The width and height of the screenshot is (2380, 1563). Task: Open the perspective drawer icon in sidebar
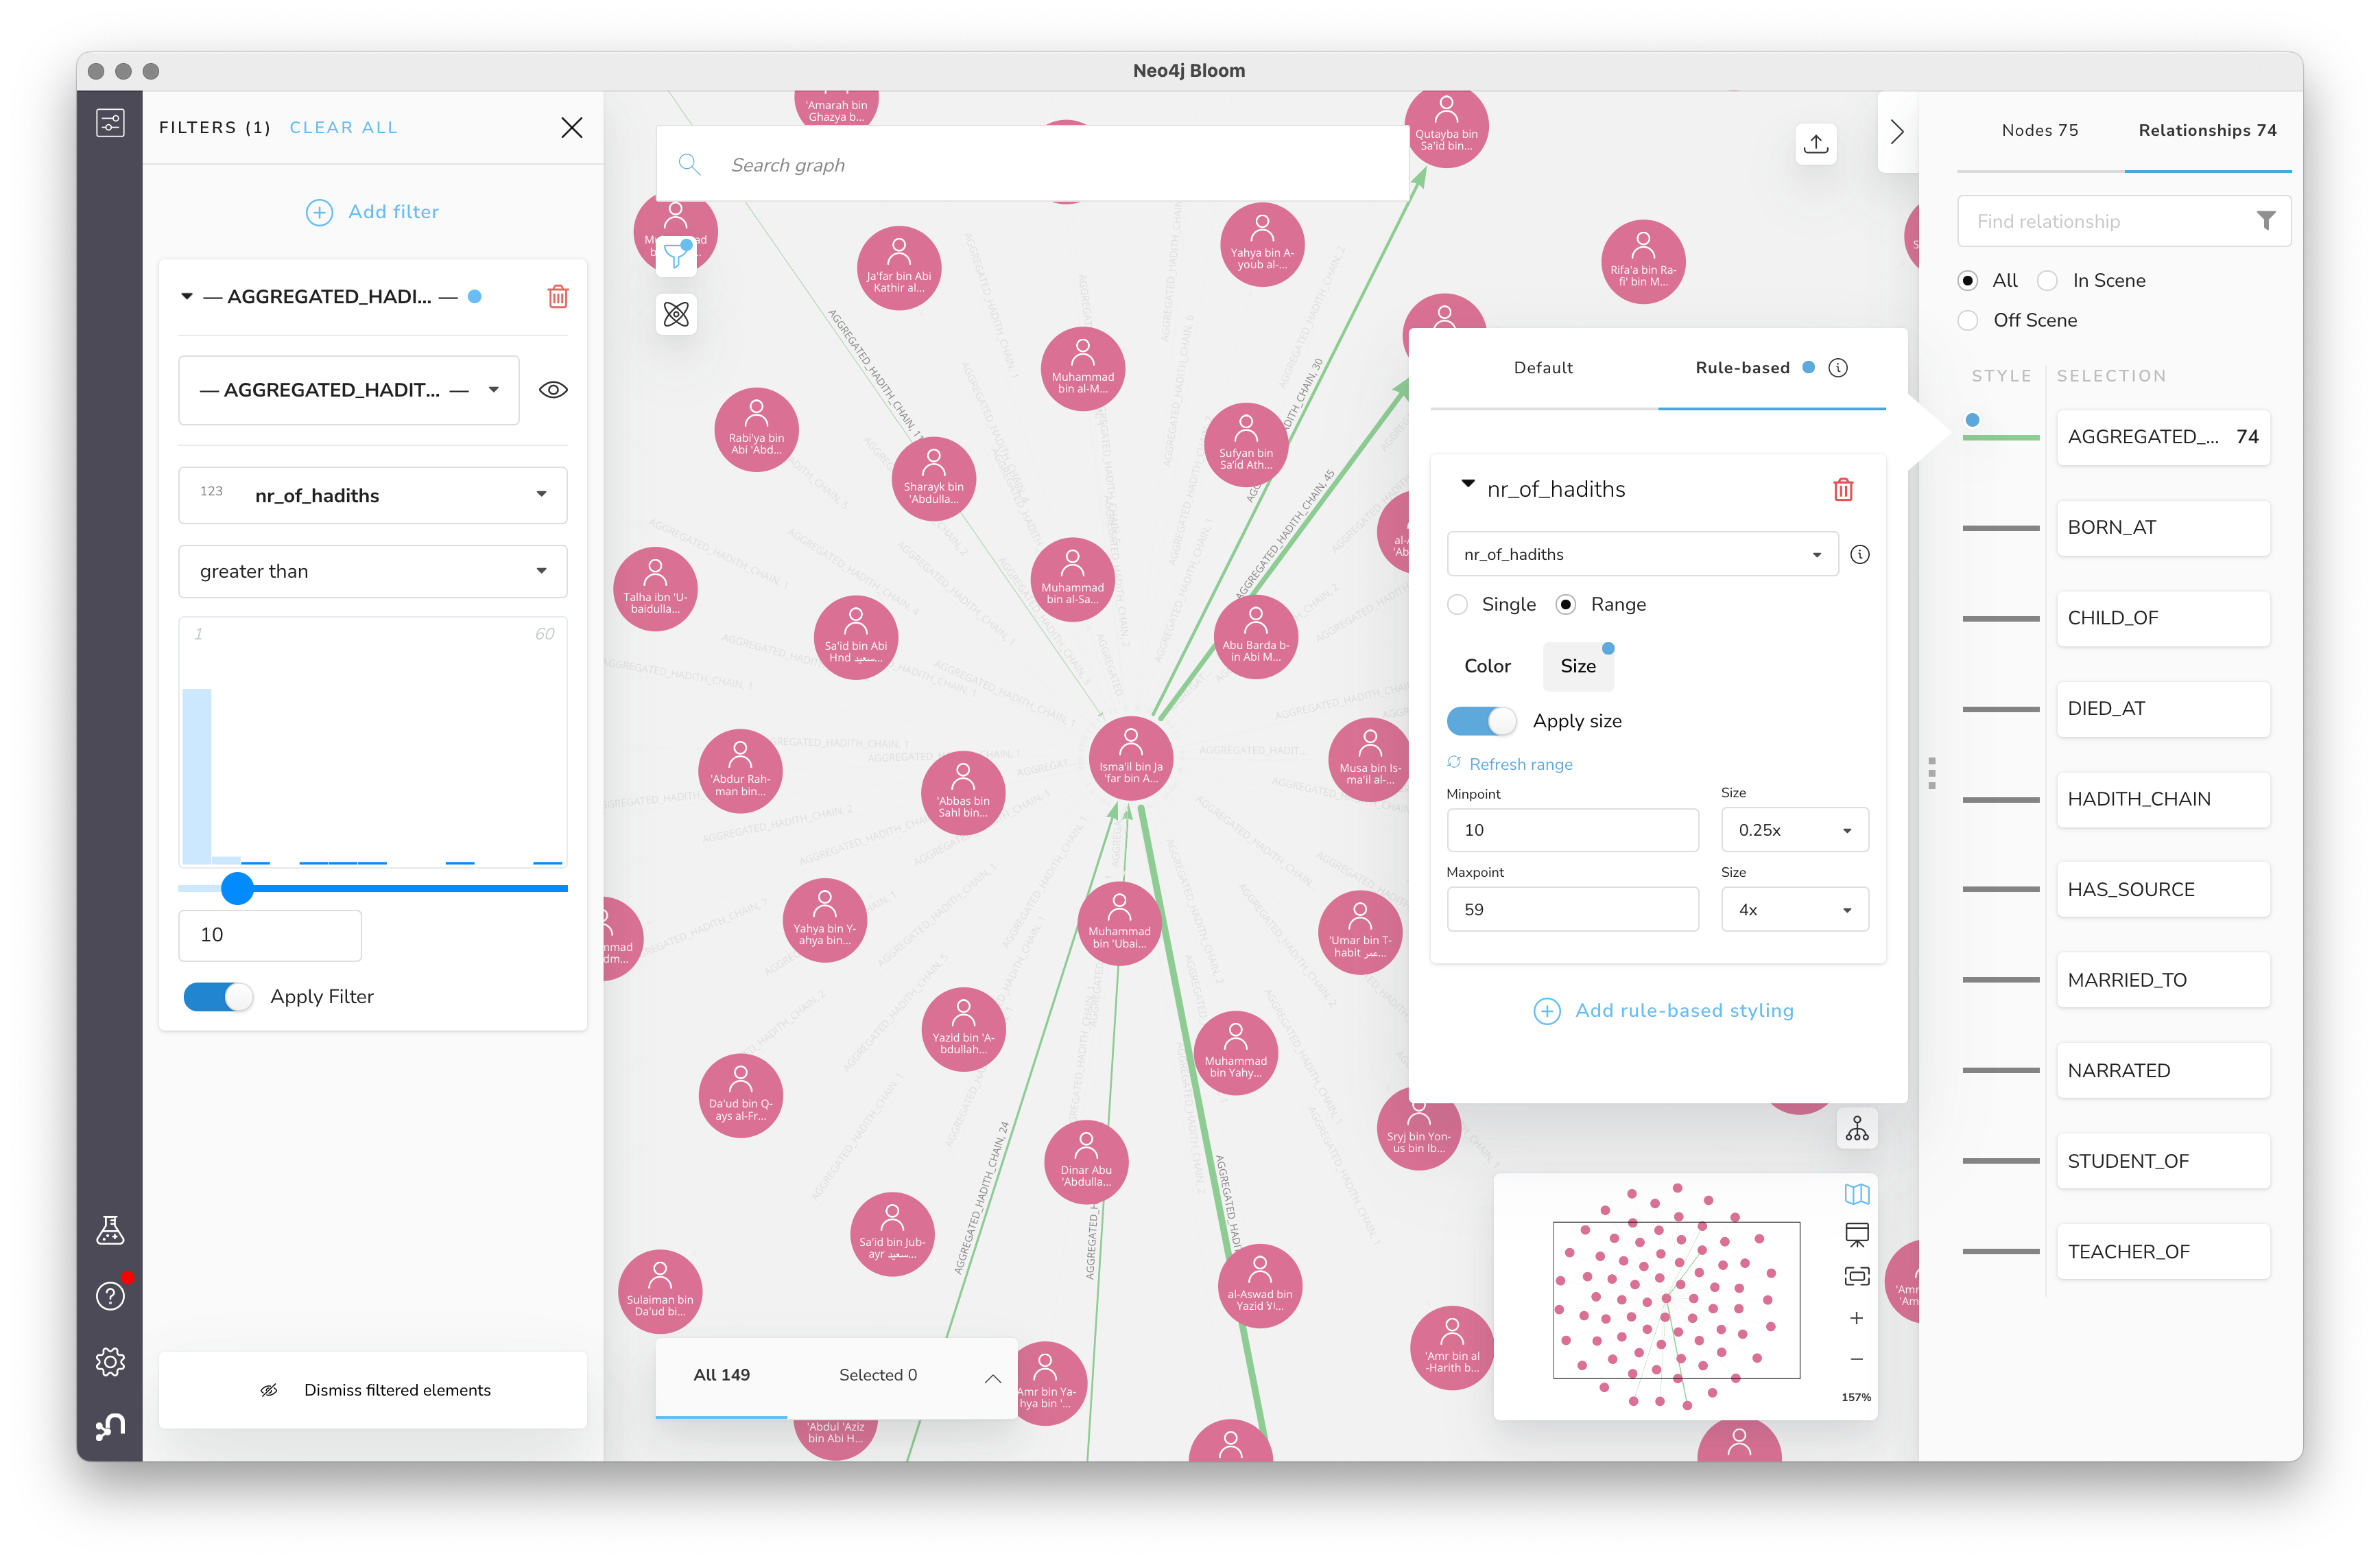pyautogui.click(x=110, y=123)
